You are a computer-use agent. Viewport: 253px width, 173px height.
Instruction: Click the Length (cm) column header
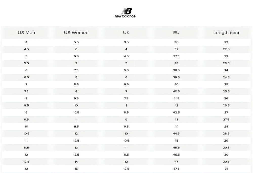pyautogui.click(x=226, y=33)
